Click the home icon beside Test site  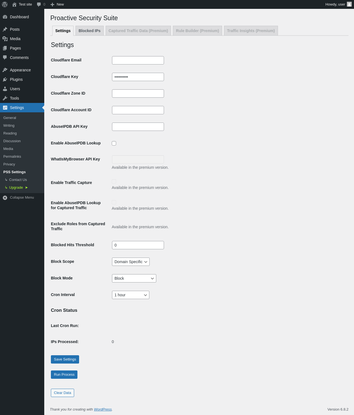click(14, 4)
